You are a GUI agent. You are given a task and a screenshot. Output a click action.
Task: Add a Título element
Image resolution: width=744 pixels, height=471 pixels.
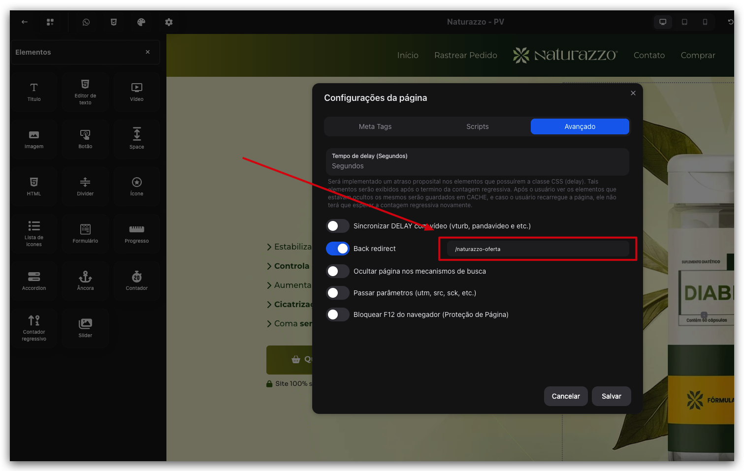point(34,92)
